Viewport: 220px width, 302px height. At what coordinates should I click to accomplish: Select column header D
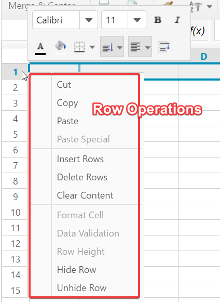coord(203,56)
